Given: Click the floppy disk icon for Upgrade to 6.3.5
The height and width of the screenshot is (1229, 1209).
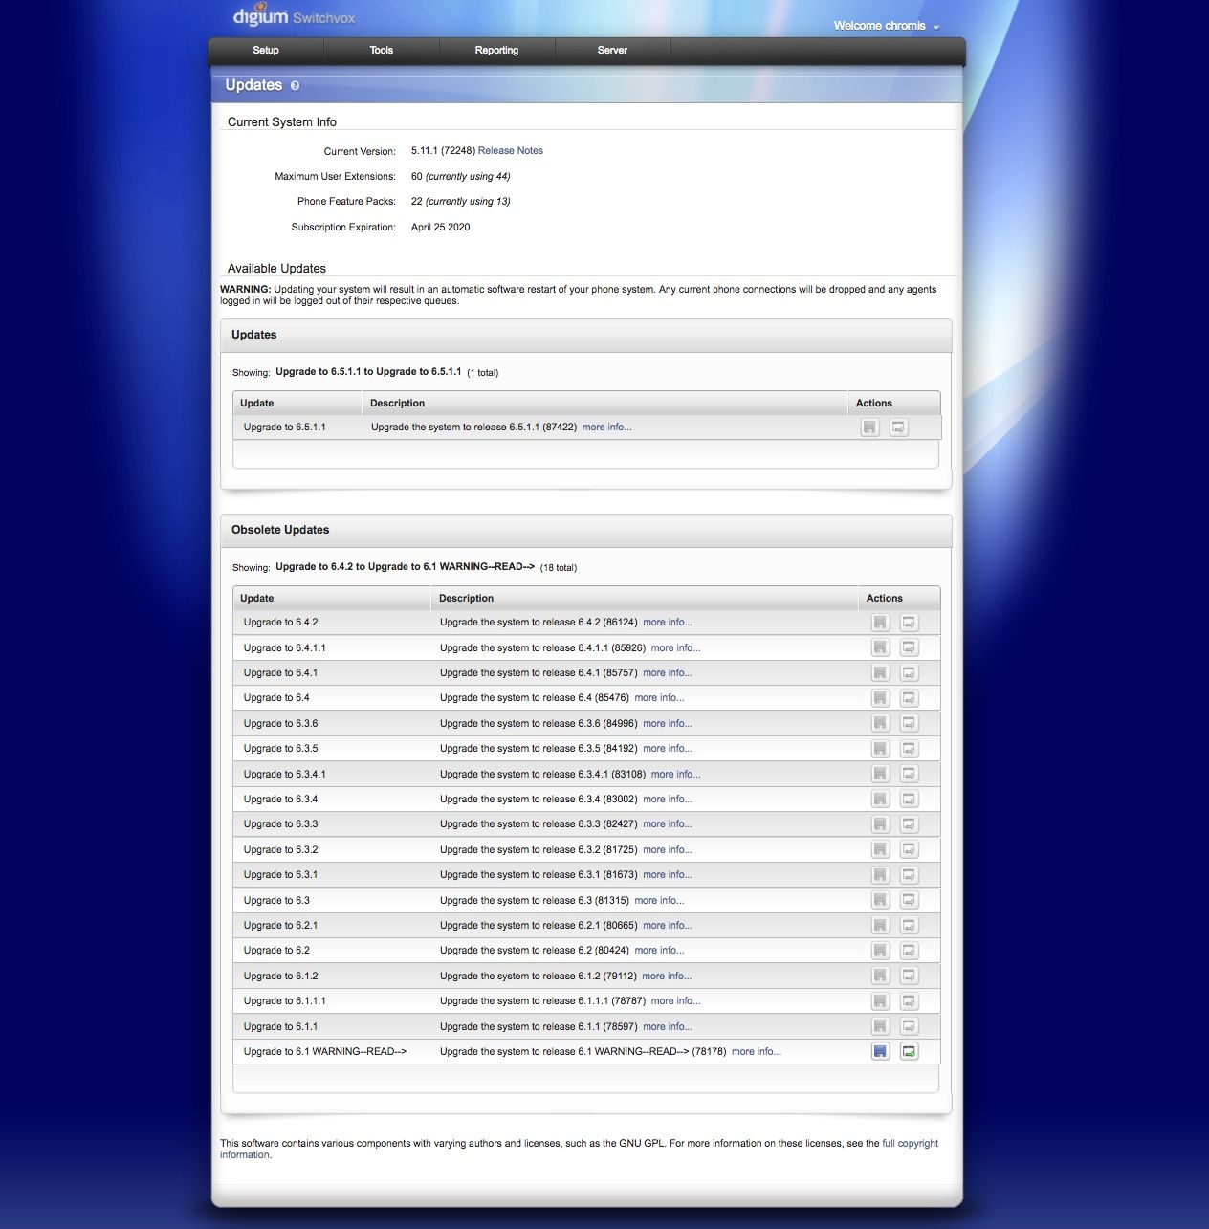Looking at the screenshot, I should pyautogui.click(x=880, y=749).
